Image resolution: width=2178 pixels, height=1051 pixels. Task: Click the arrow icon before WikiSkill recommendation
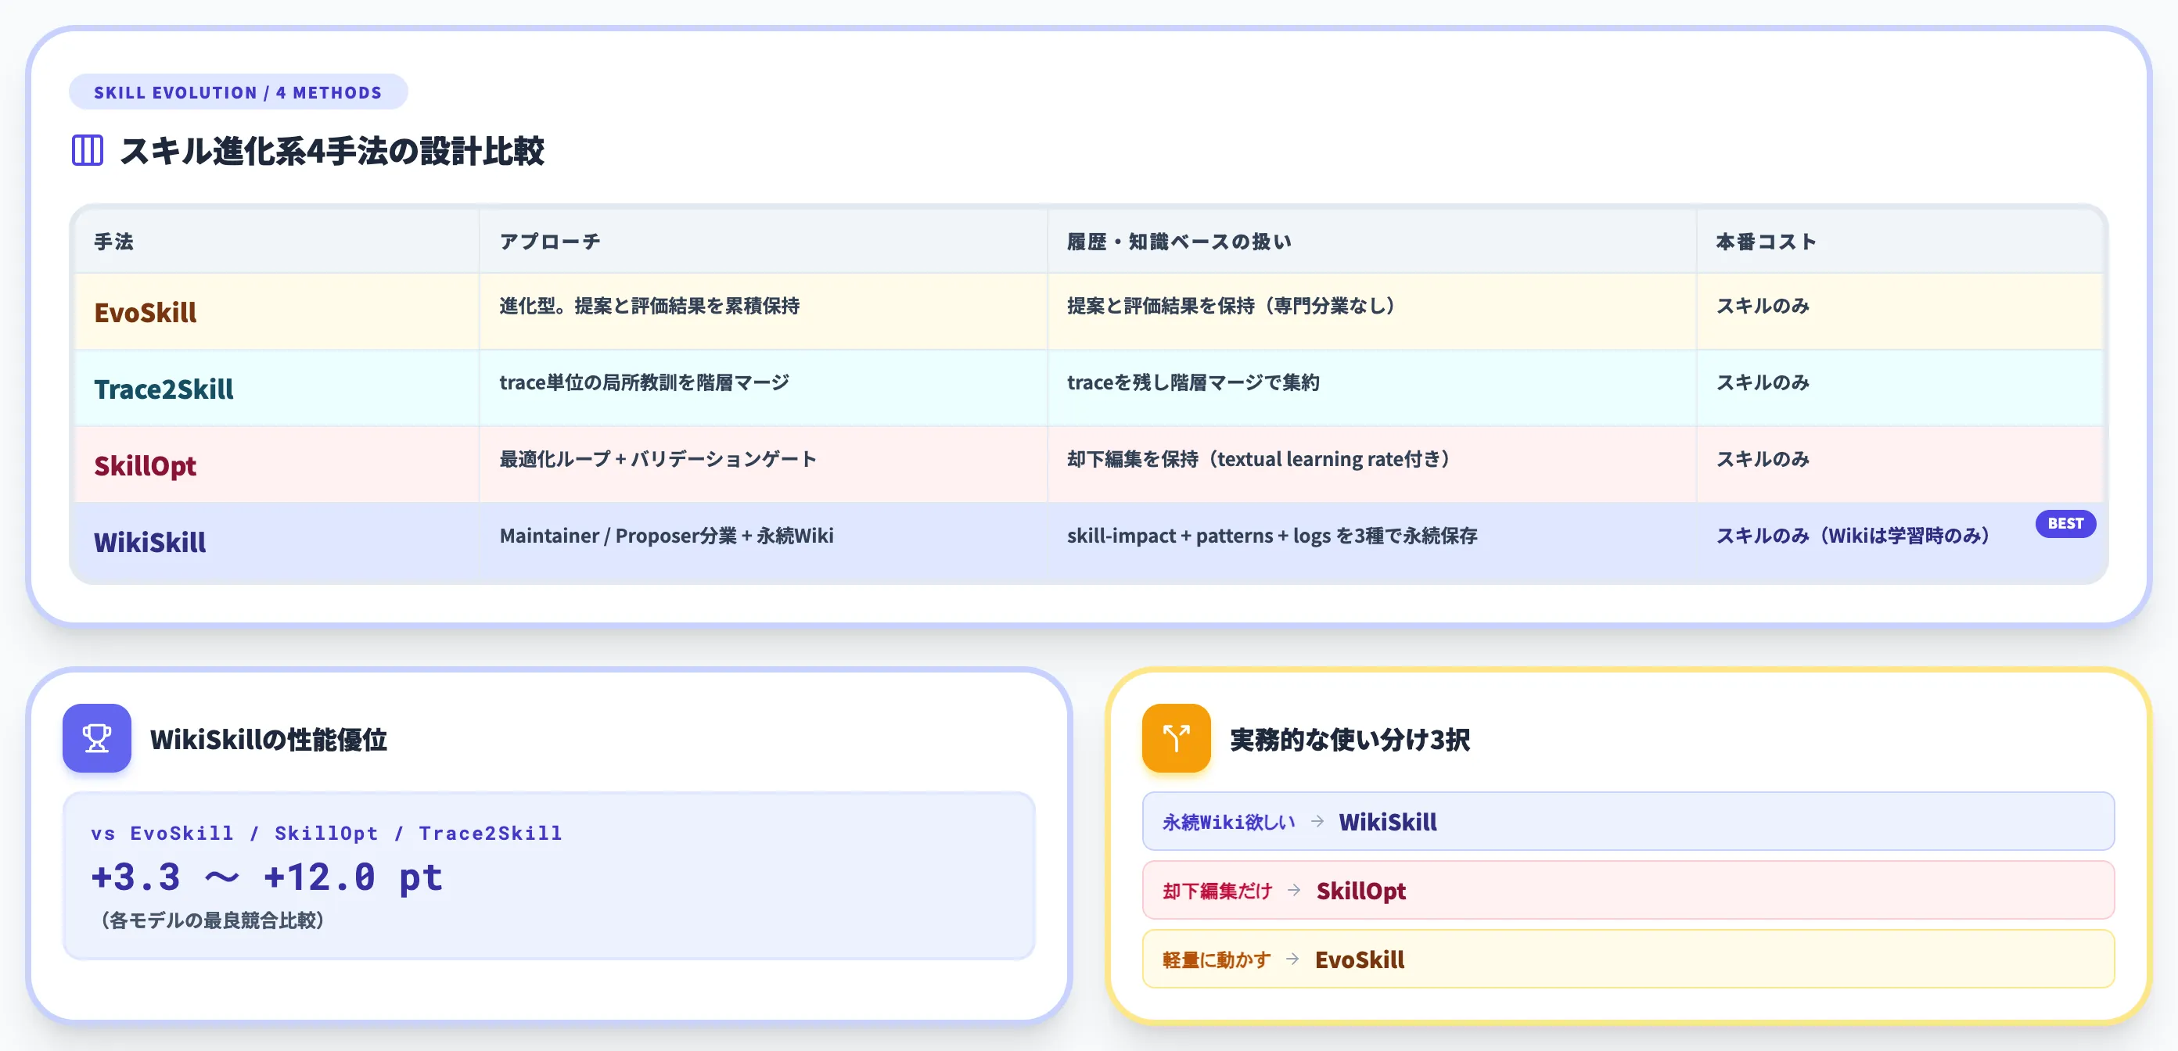1317,821
